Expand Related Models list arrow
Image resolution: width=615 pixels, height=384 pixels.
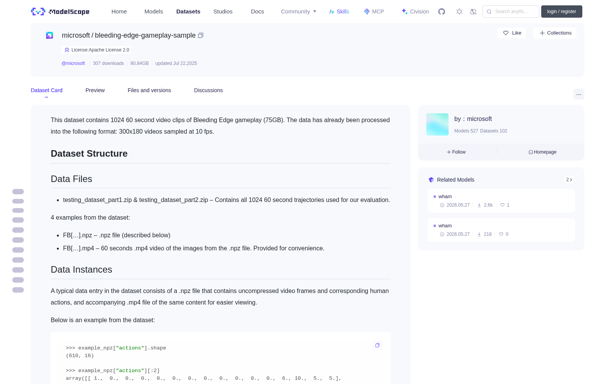click(569, 180)
